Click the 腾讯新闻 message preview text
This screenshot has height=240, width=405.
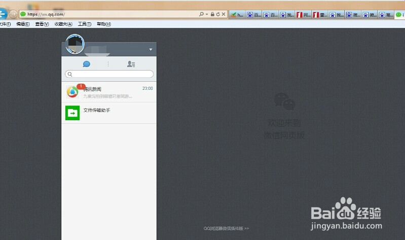tap(107, 96)
